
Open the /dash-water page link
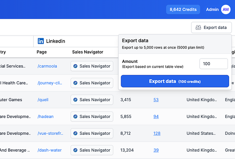(x=49, y=150)
